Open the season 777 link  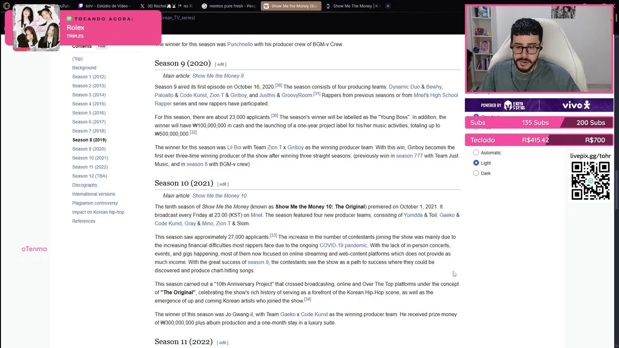[409, 156]
